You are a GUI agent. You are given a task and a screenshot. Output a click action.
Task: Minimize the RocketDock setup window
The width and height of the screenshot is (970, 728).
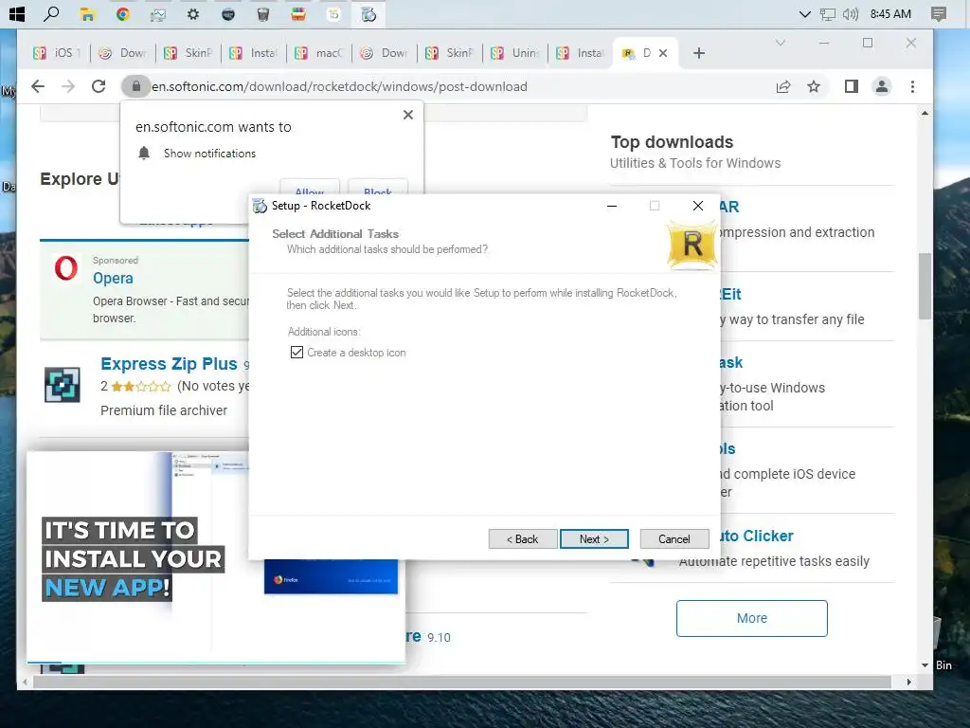tap(612, 206)
